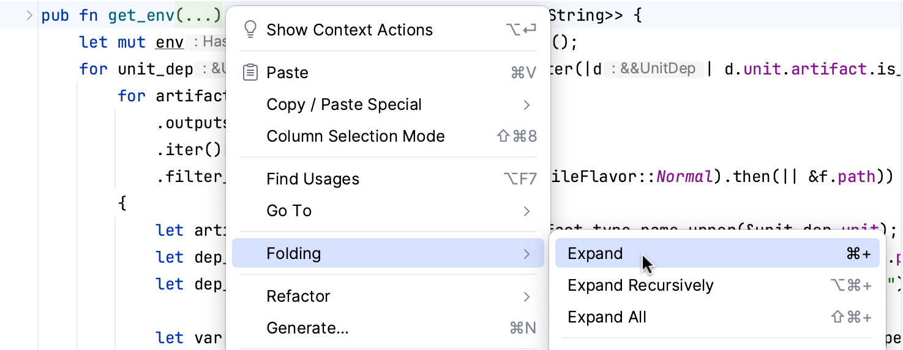903x350 pixels.
Task: Open the Refactor submenu arrow
Action: click(526, 297)
